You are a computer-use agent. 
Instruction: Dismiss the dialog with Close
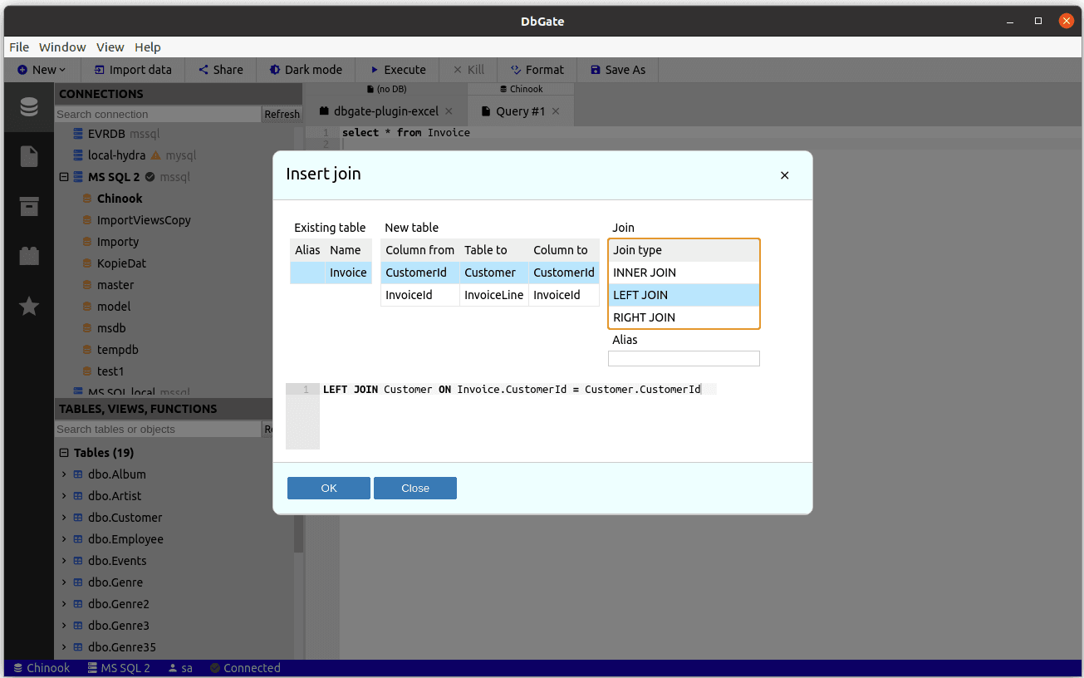pos(414,488)
